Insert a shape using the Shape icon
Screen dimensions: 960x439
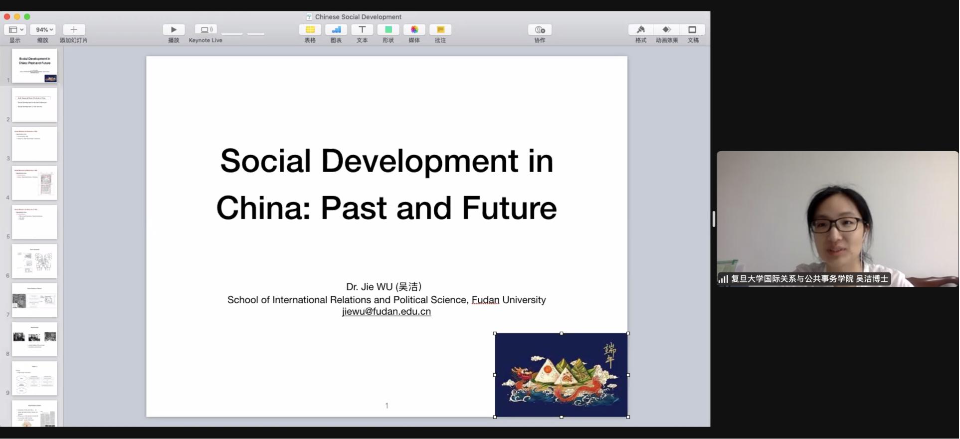pyautogui.click(x=388, y=30)
